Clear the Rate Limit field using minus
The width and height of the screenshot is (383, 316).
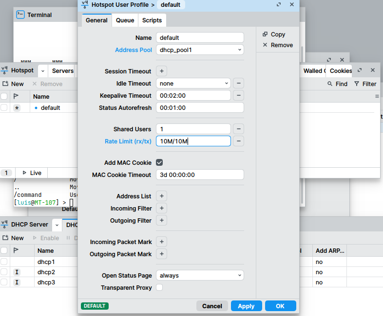click(x=238, y=141)
